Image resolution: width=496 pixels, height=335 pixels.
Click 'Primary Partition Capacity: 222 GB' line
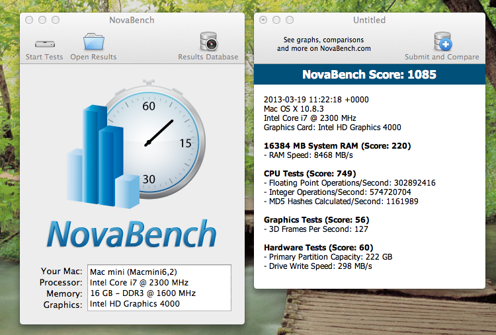(328, 257)
